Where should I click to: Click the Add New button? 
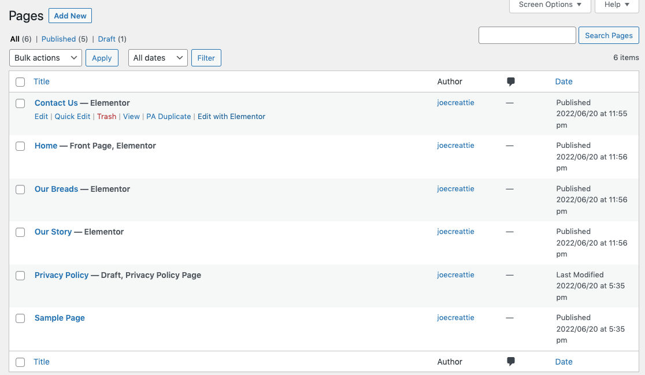tap(70, 16)
